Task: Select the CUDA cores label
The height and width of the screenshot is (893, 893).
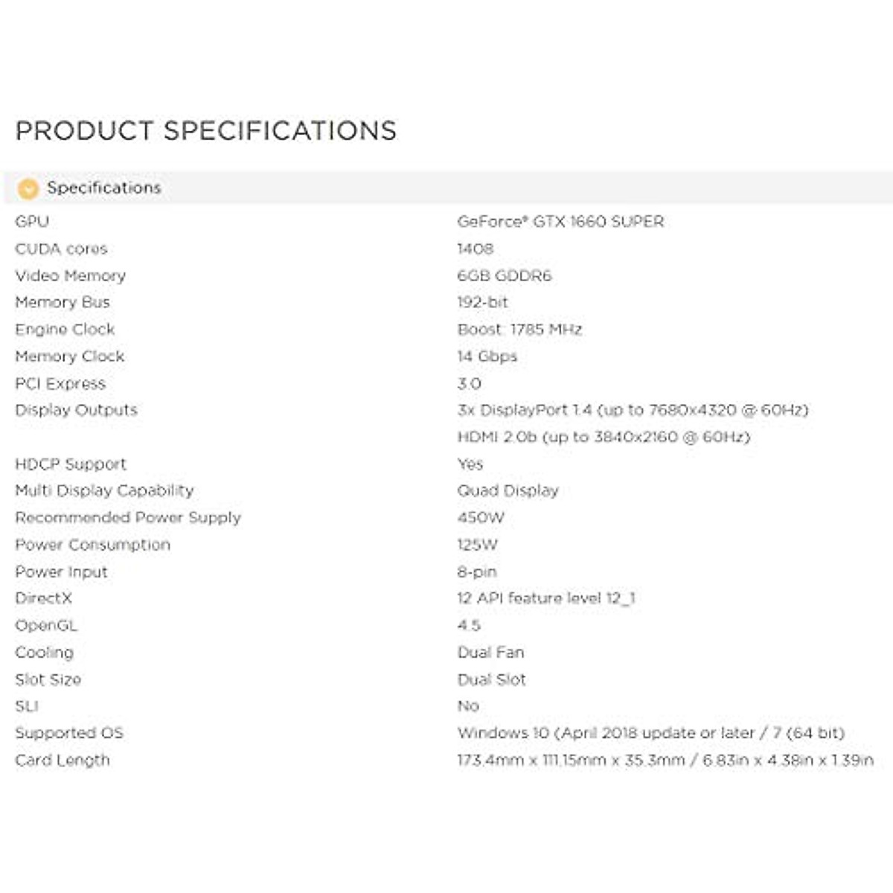Action: (x=61, y=249)
